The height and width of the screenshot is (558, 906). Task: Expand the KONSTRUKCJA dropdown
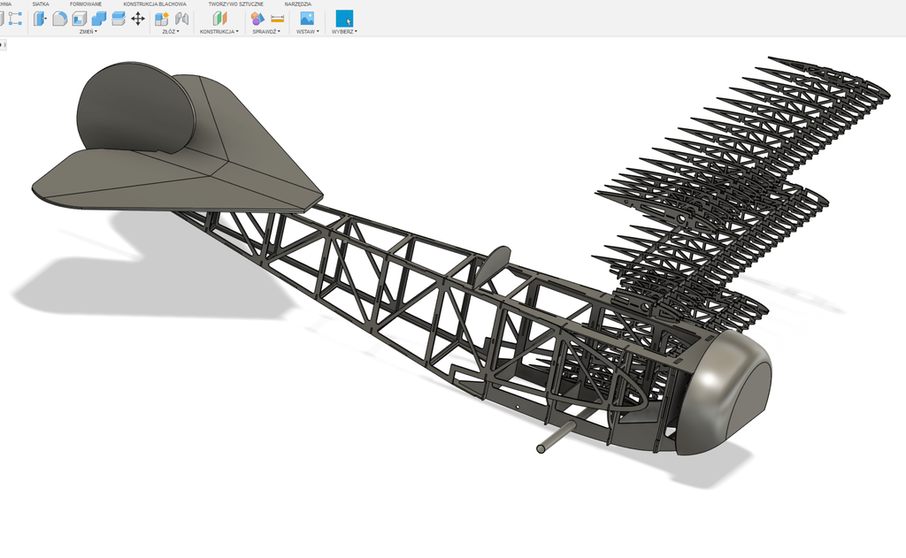point(219,32)
